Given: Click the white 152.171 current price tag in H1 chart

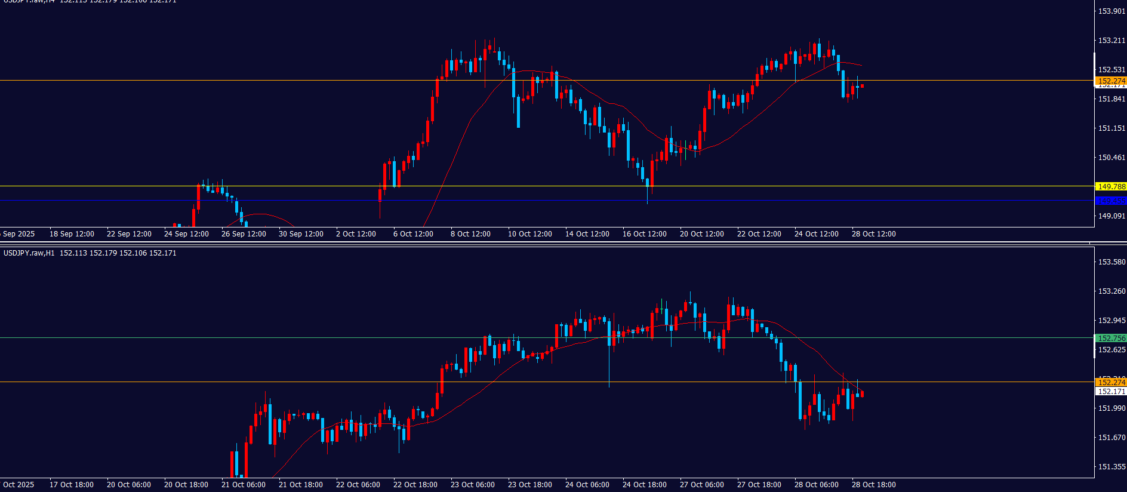Looking at the screenshot, I should [x=1111, y=392].
